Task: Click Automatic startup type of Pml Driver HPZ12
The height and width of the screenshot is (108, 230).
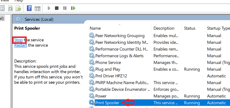Action: (216, 76)
